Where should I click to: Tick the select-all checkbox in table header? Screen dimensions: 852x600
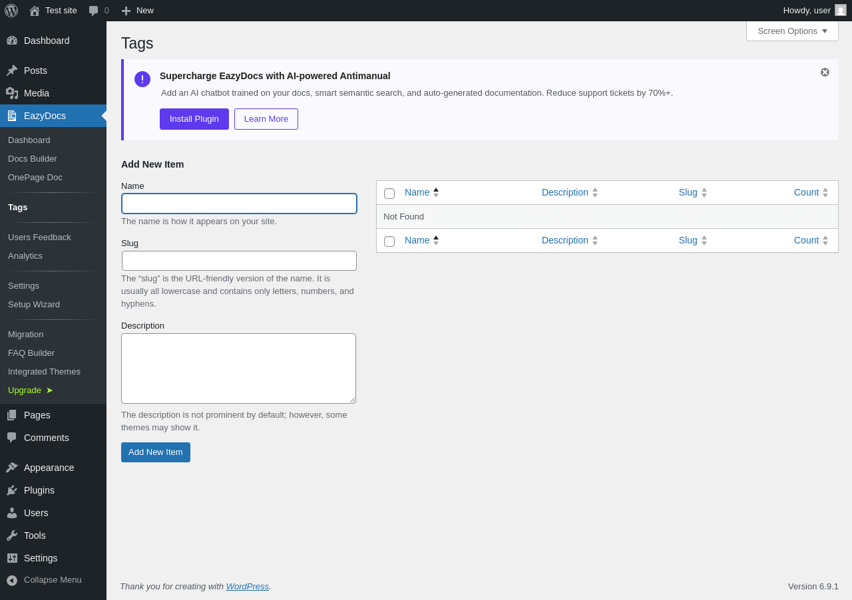389,194
